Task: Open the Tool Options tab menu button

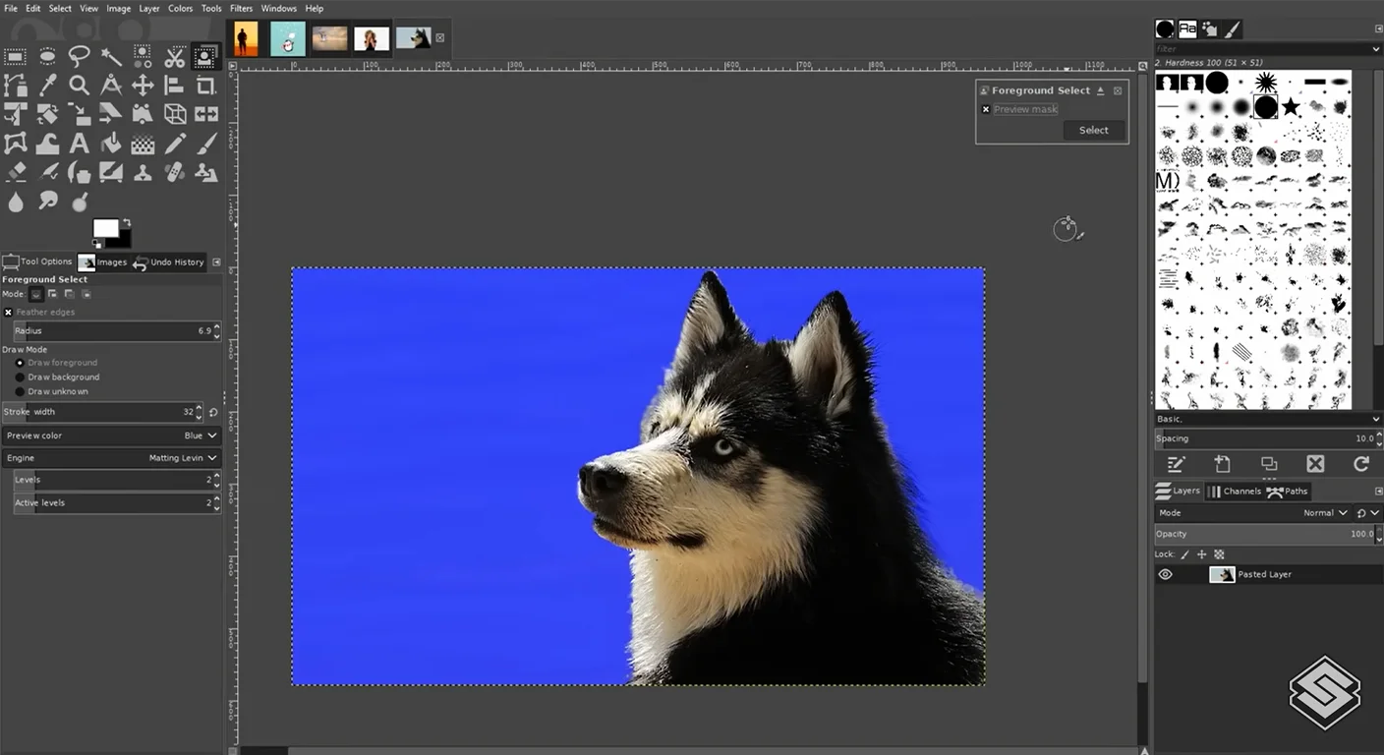Action: 216,262
